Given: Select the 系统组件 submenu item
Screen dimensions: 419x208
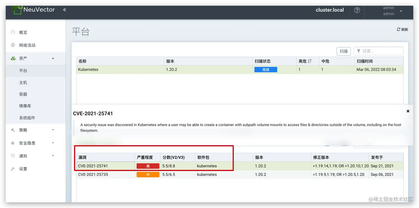Looking at the screenshot, I should pos(27,118).
